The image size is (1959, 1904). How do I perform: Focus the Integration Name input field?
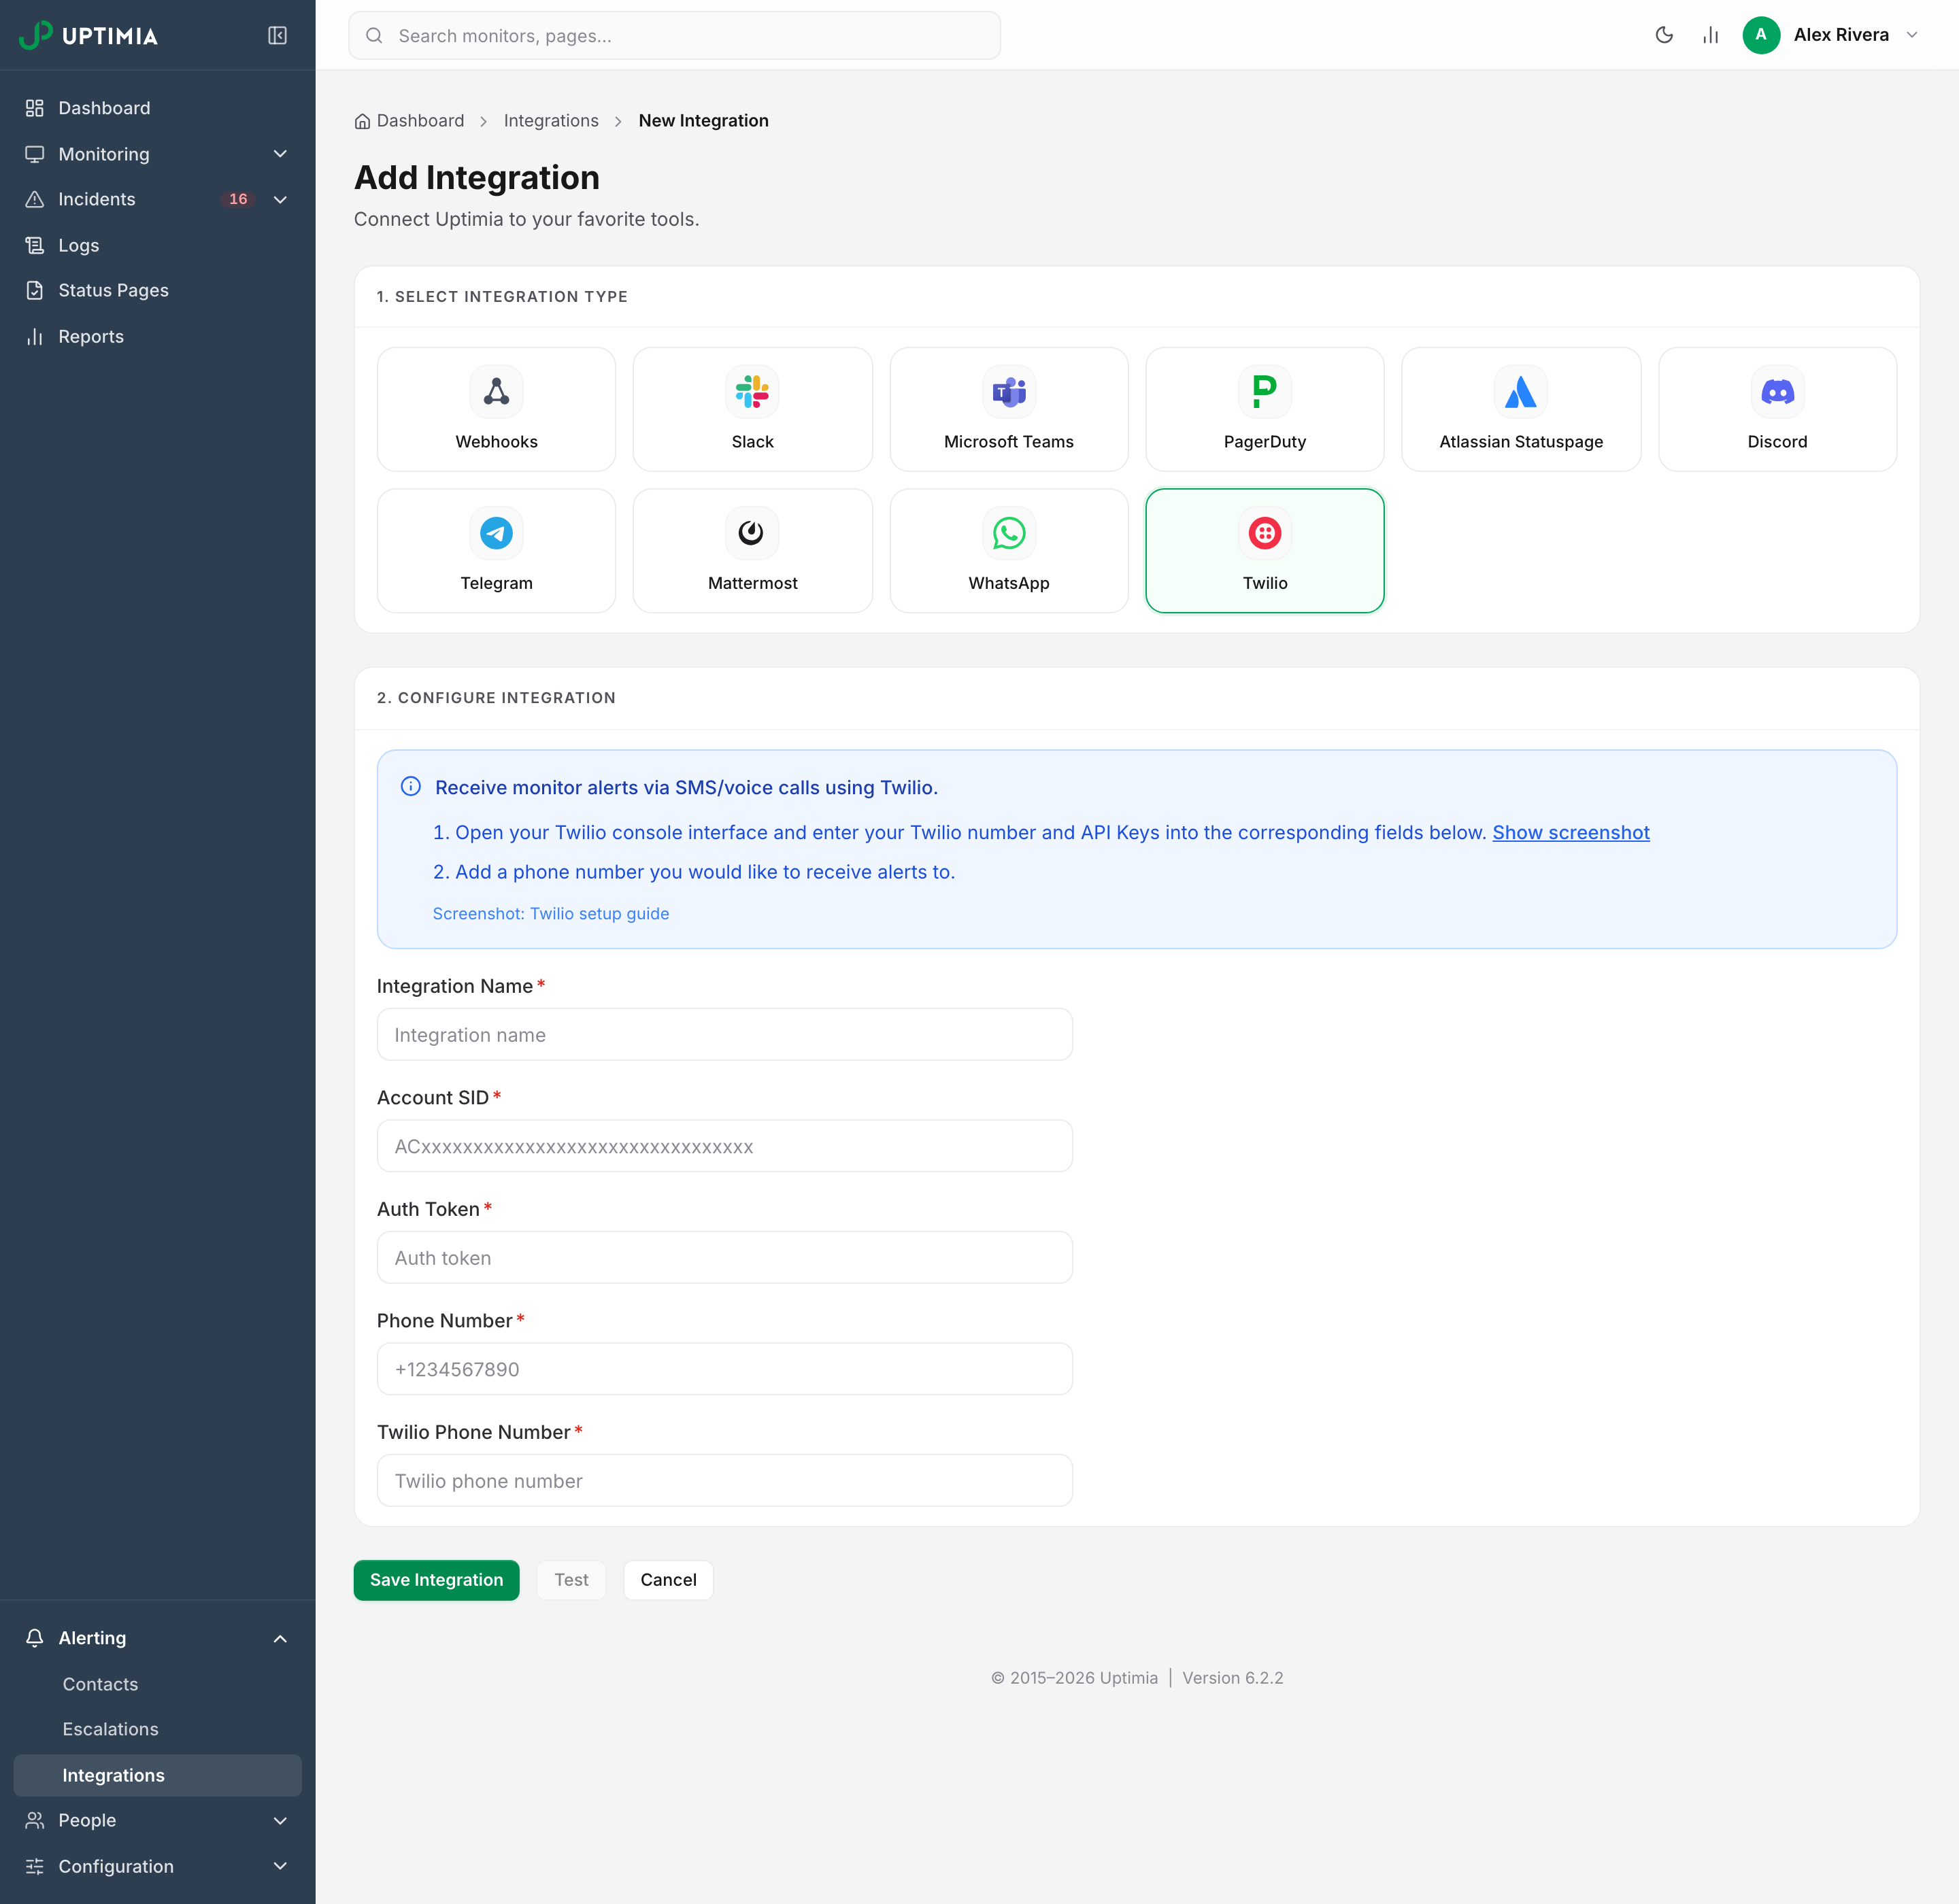[x=724, y=1034]
